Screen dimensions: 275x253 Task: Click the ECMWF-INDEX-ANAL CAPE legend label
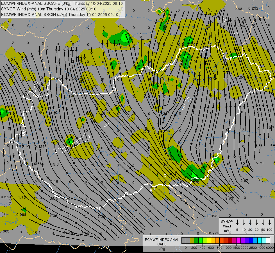coord(162,244)
